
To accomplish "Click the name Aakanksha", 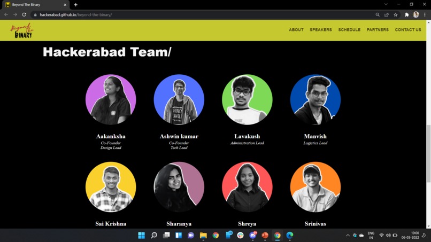I will (111, 136).
